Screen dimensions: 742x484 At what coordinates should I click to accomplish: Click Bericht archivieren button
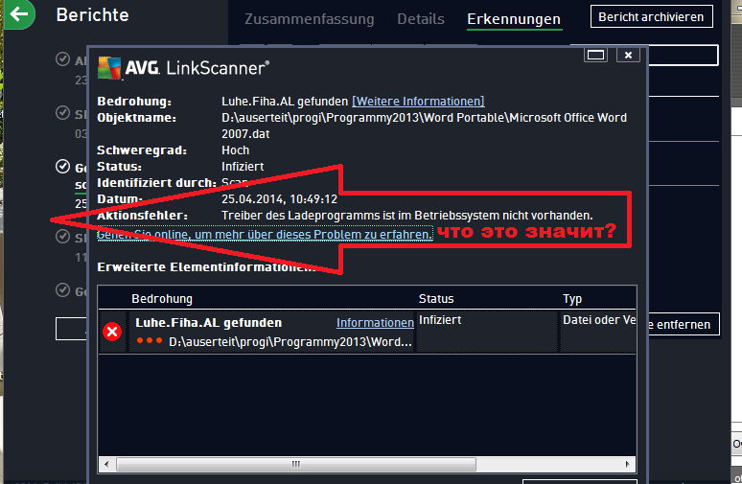pyautogui.click(x=652, y=16)
